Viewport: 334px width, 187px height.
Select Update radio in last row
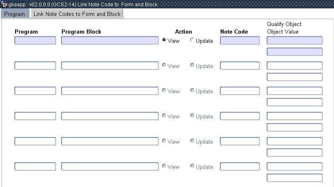pyautogui.click(x=192, y=166)
